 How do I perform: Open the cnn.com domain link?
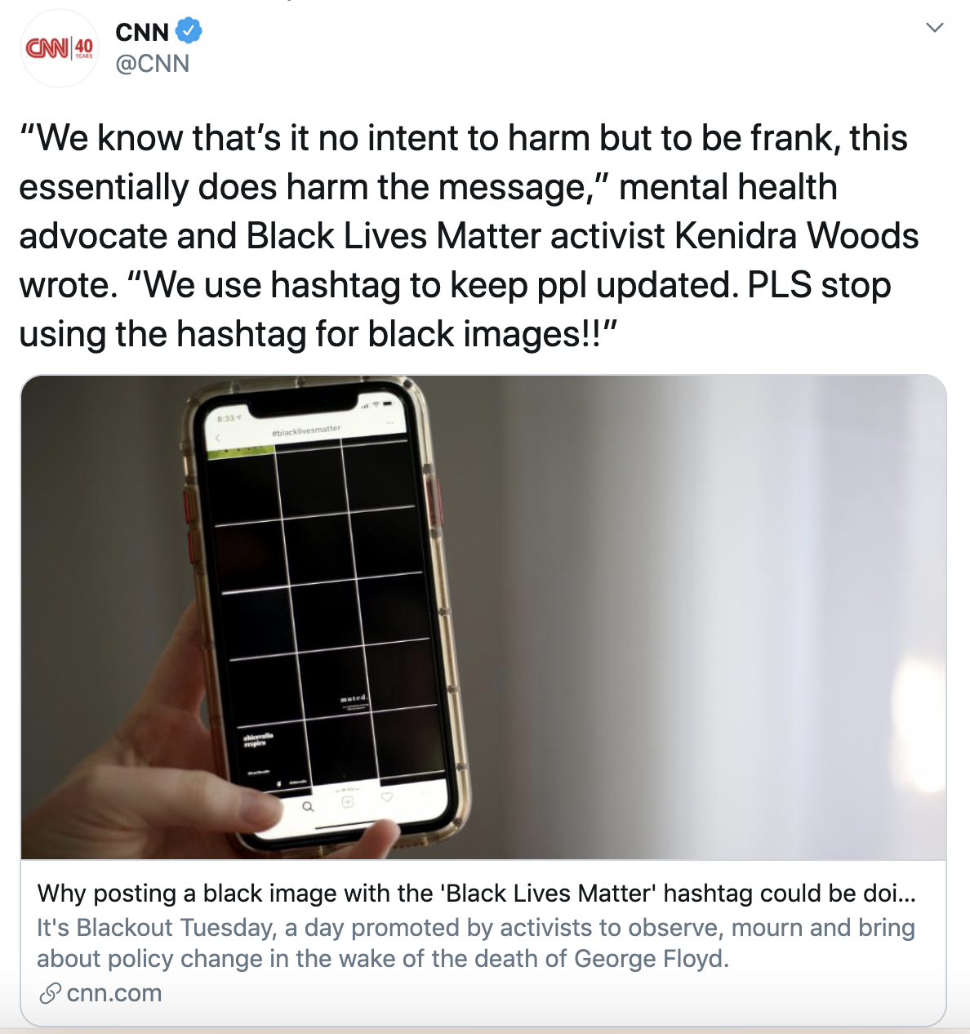114,994
